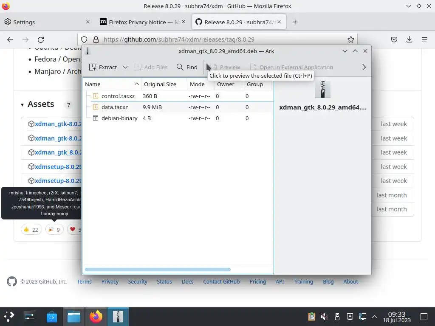Open a new Firefox tab
The width and height of the screenshot is (435, 326).
pyautogui.click(x=295, y=22)
